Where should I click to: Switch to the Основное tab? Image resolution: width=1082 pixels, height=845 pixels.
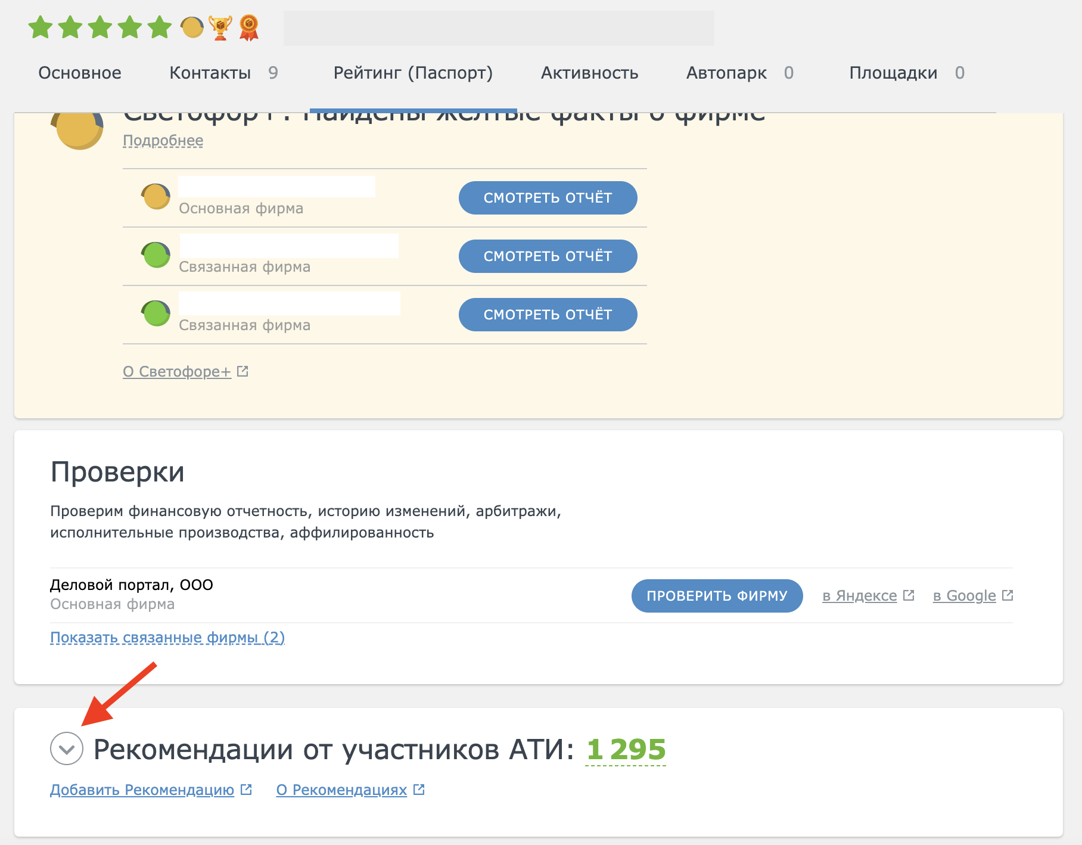[x=80, y=73]
